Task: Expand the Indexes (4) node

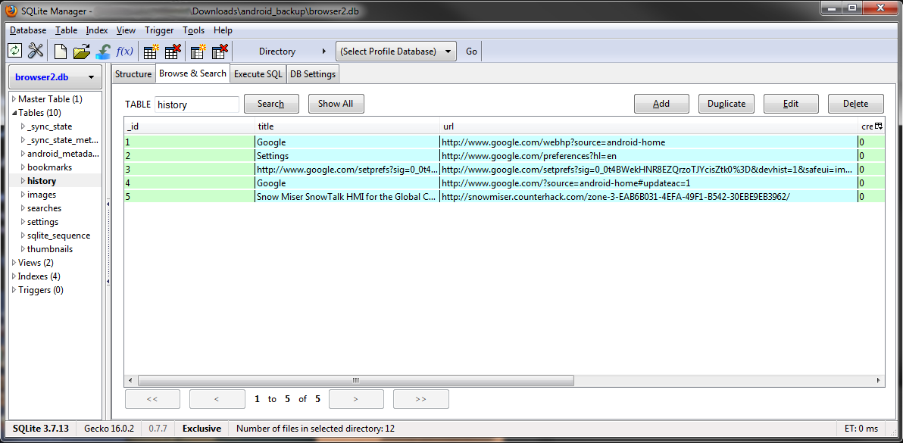Action: (x=14, y=276)
